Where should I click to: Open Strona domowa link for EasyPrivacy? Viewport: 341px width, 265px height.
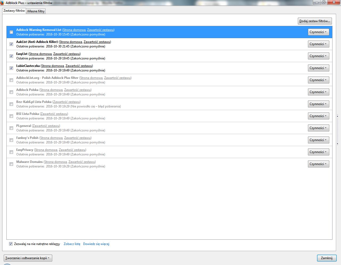(46, 150)
